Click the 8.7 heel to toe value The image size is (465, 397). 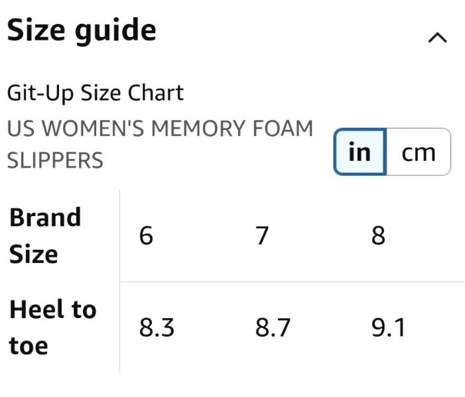click(273, 327)
